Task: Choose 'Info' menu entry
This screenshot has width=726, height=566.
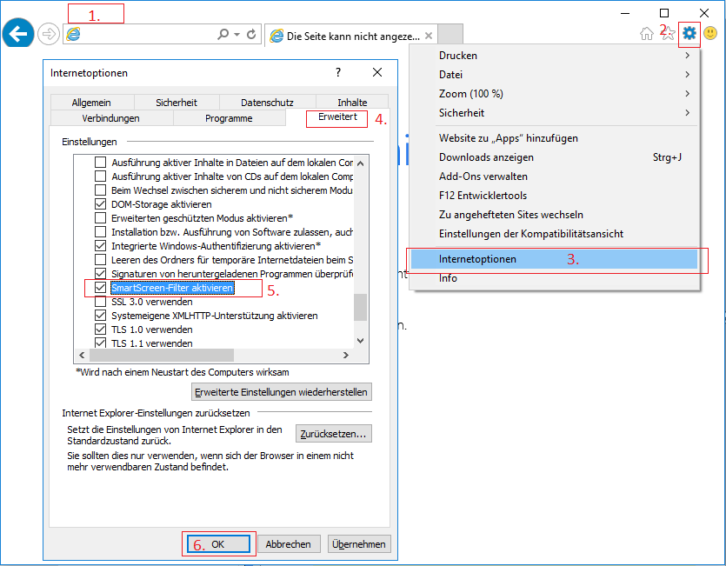Action: click(554, 278)
